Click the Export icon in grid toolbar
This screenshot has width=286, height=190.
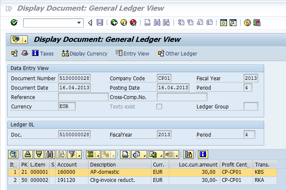point(153,155)
